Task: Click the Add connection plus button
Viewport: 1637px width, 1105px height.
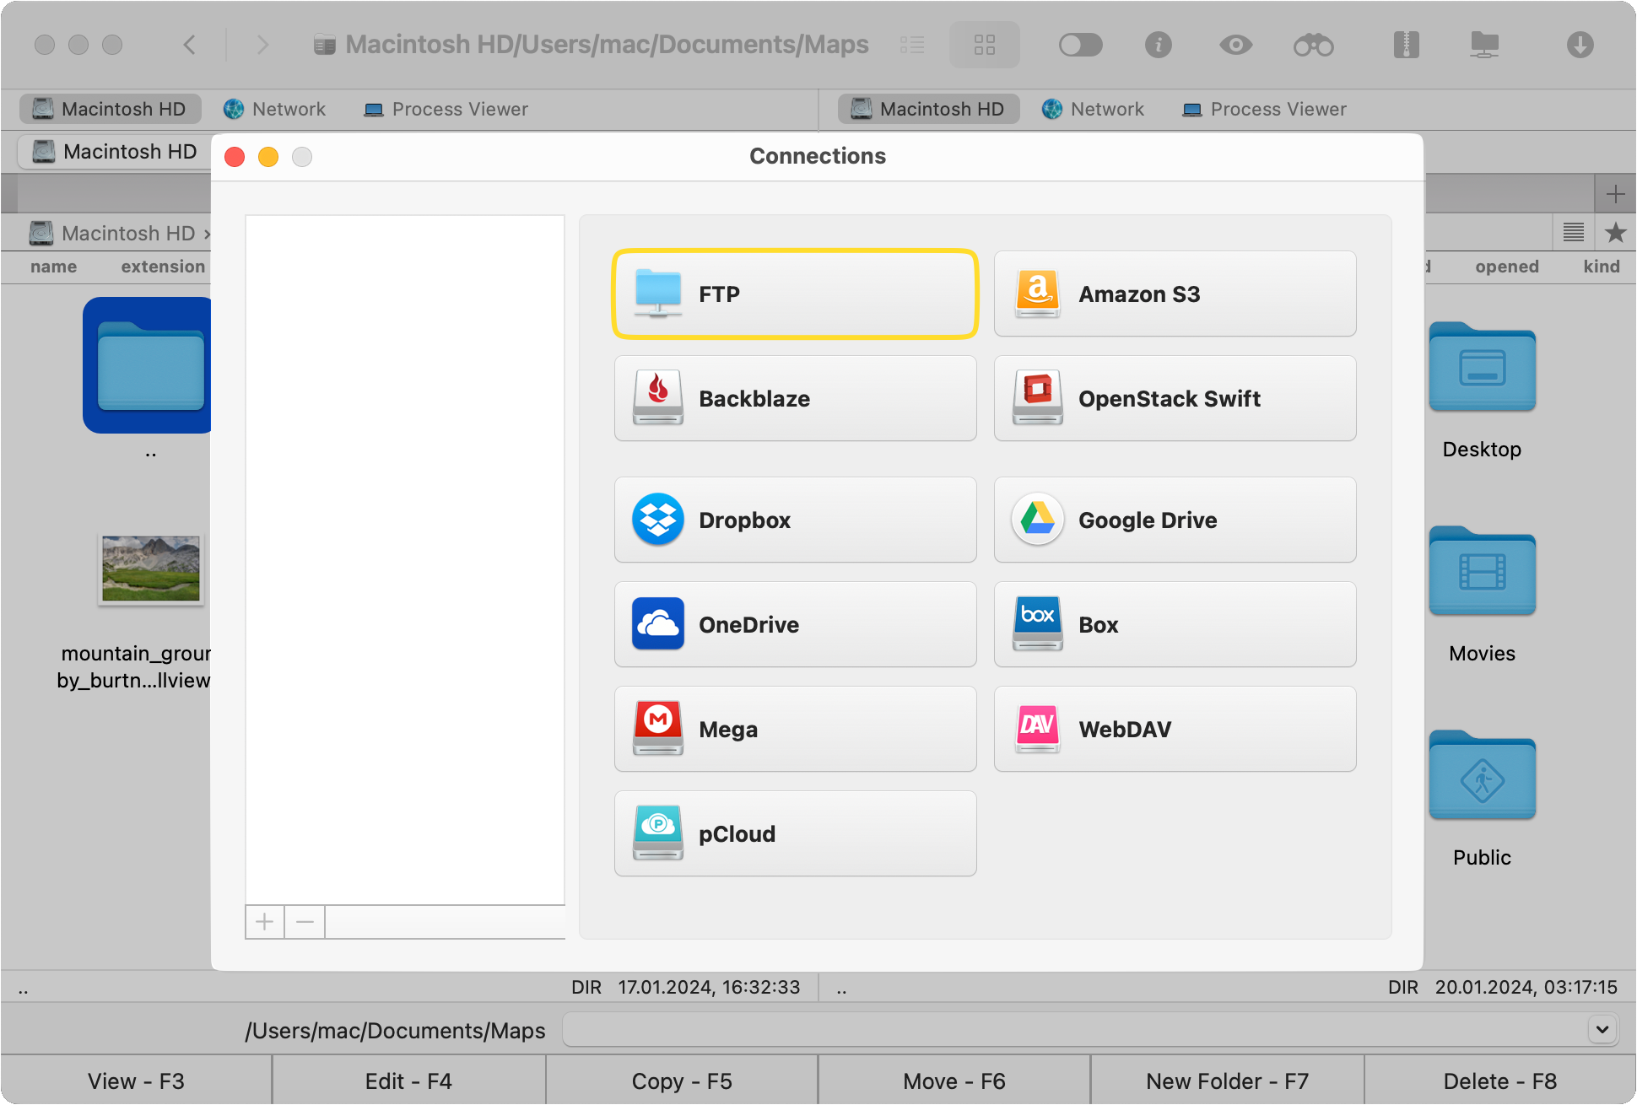Action: (x=264, y=920)
